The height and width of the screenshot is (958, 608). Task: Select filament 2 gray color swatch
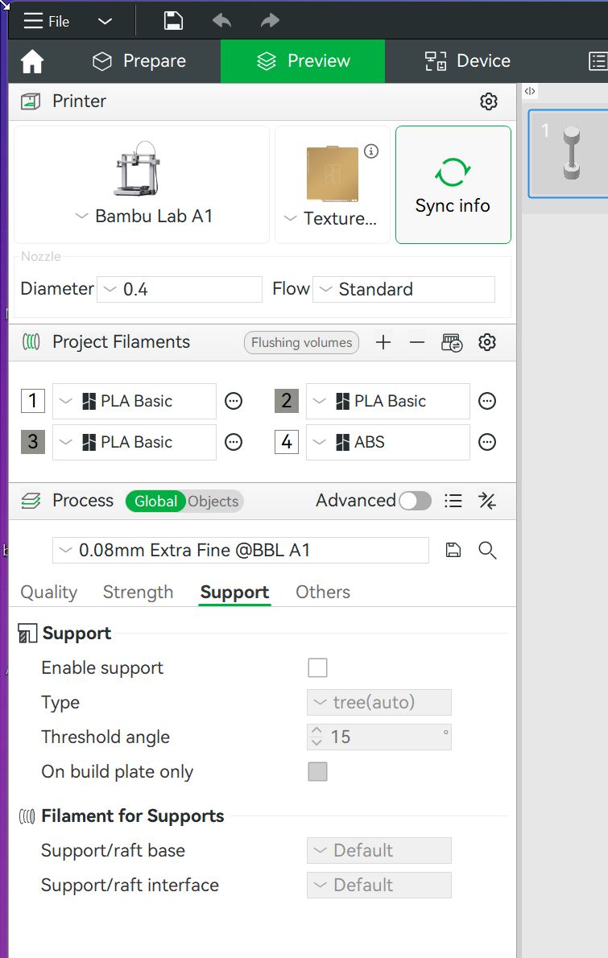(x=287, y=401)
